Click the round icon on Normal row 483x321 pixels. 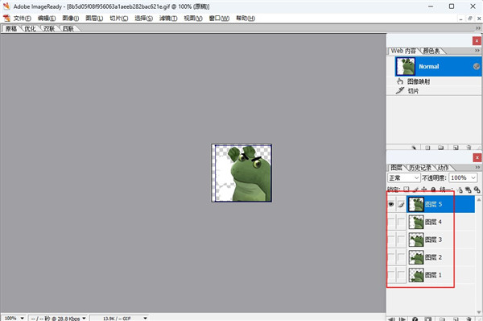click(x=477, y=66)
